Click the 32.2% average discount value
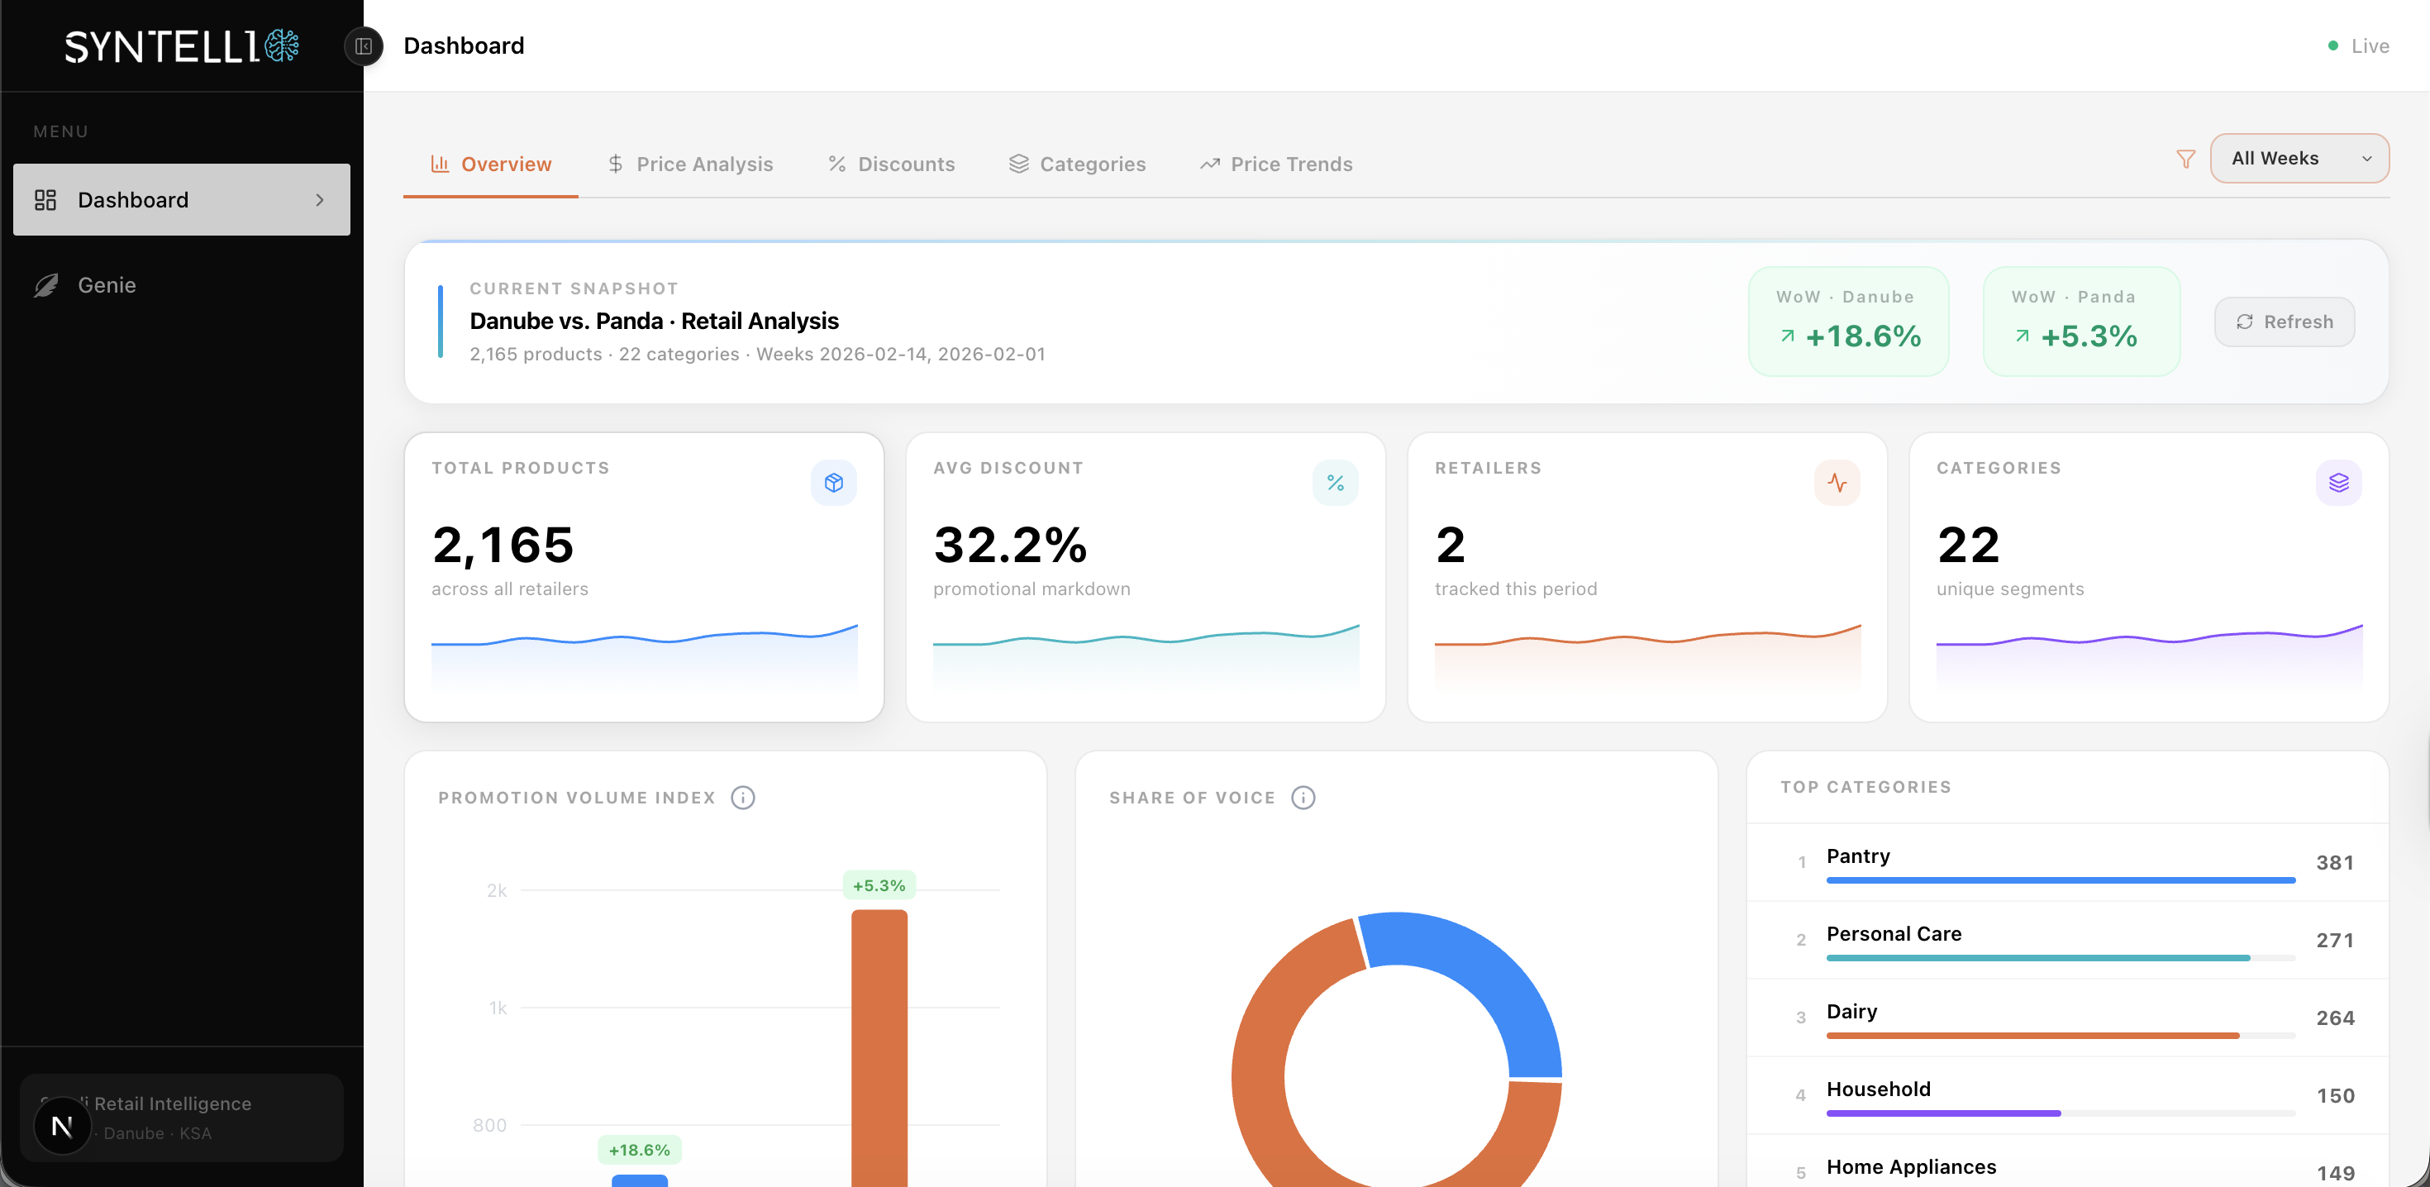This screenshot has width=2430, height=1187. click(1010, 545)
